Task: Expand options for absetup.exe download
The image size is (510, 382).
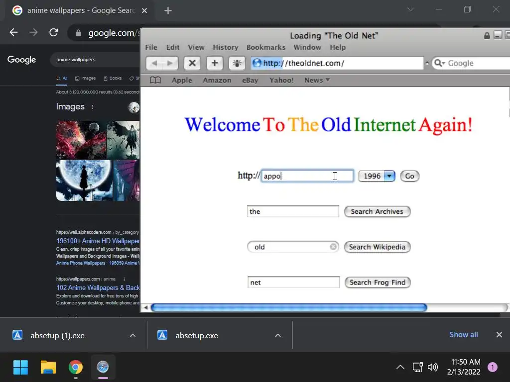Action: click(x=278, y=335)
